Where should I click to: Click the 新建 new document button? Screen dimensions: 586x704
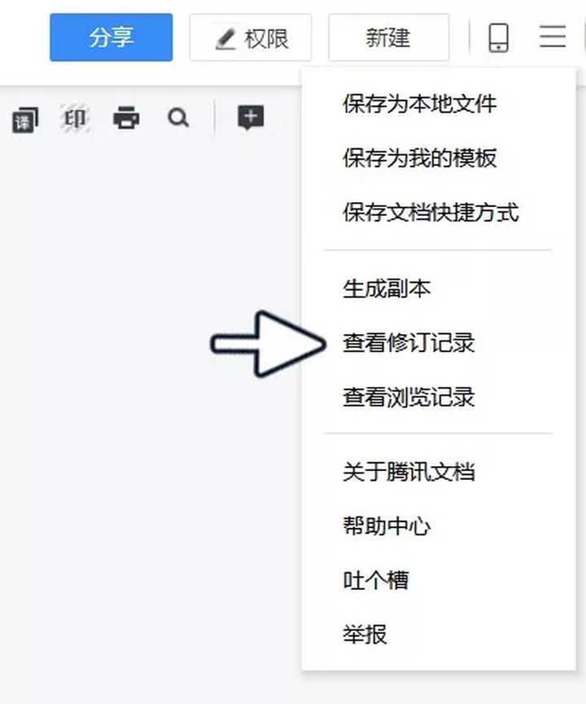pos(389,37)
